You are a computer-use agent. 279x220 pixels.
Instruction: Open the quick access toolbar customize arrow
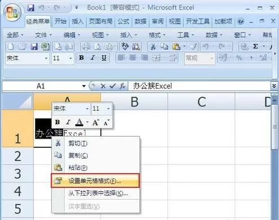click(77, 8)
